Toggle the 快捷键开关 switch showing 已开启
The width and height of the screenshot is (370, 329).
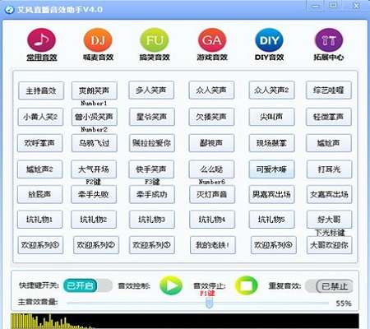(x=88, y=285)
